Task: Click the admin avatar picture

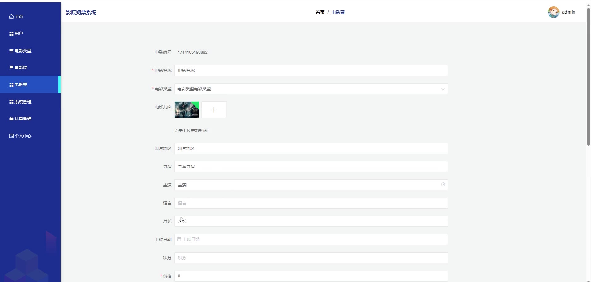Action: tap(553, 12)
